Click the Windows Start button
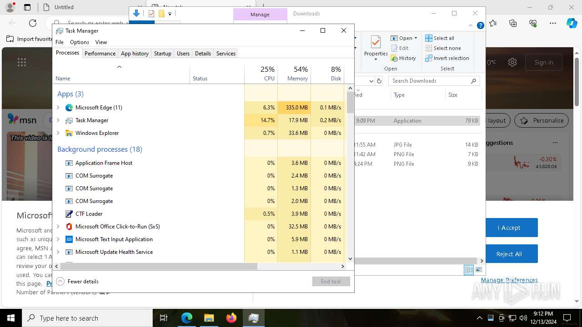Screen dimensions: 582x327 click(x=11, y=318)
